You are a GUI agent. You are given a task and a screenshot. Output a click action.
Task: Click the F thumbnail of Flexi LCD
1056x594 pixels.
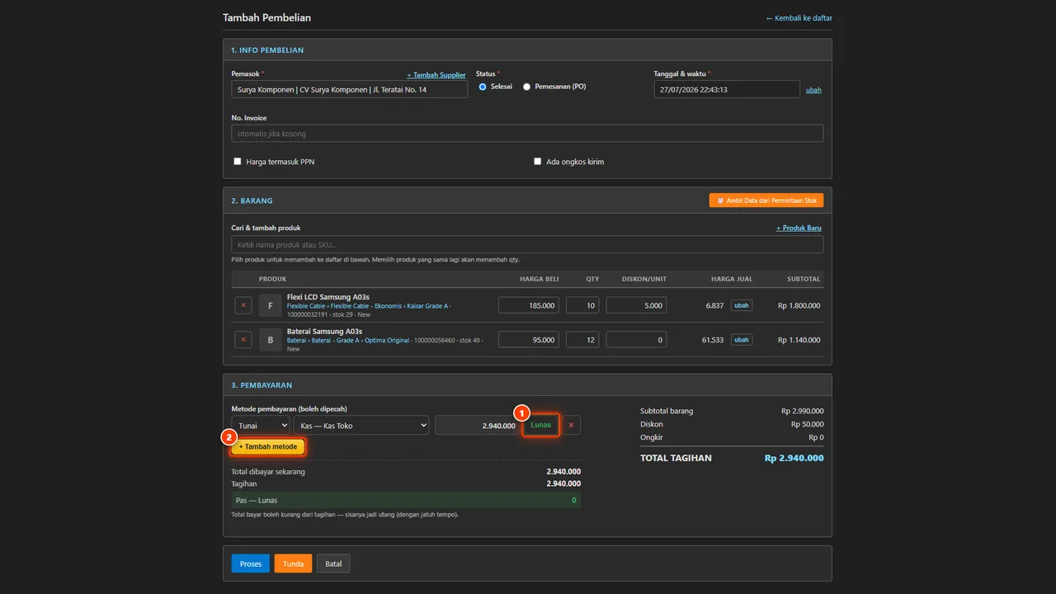[271, 305]
